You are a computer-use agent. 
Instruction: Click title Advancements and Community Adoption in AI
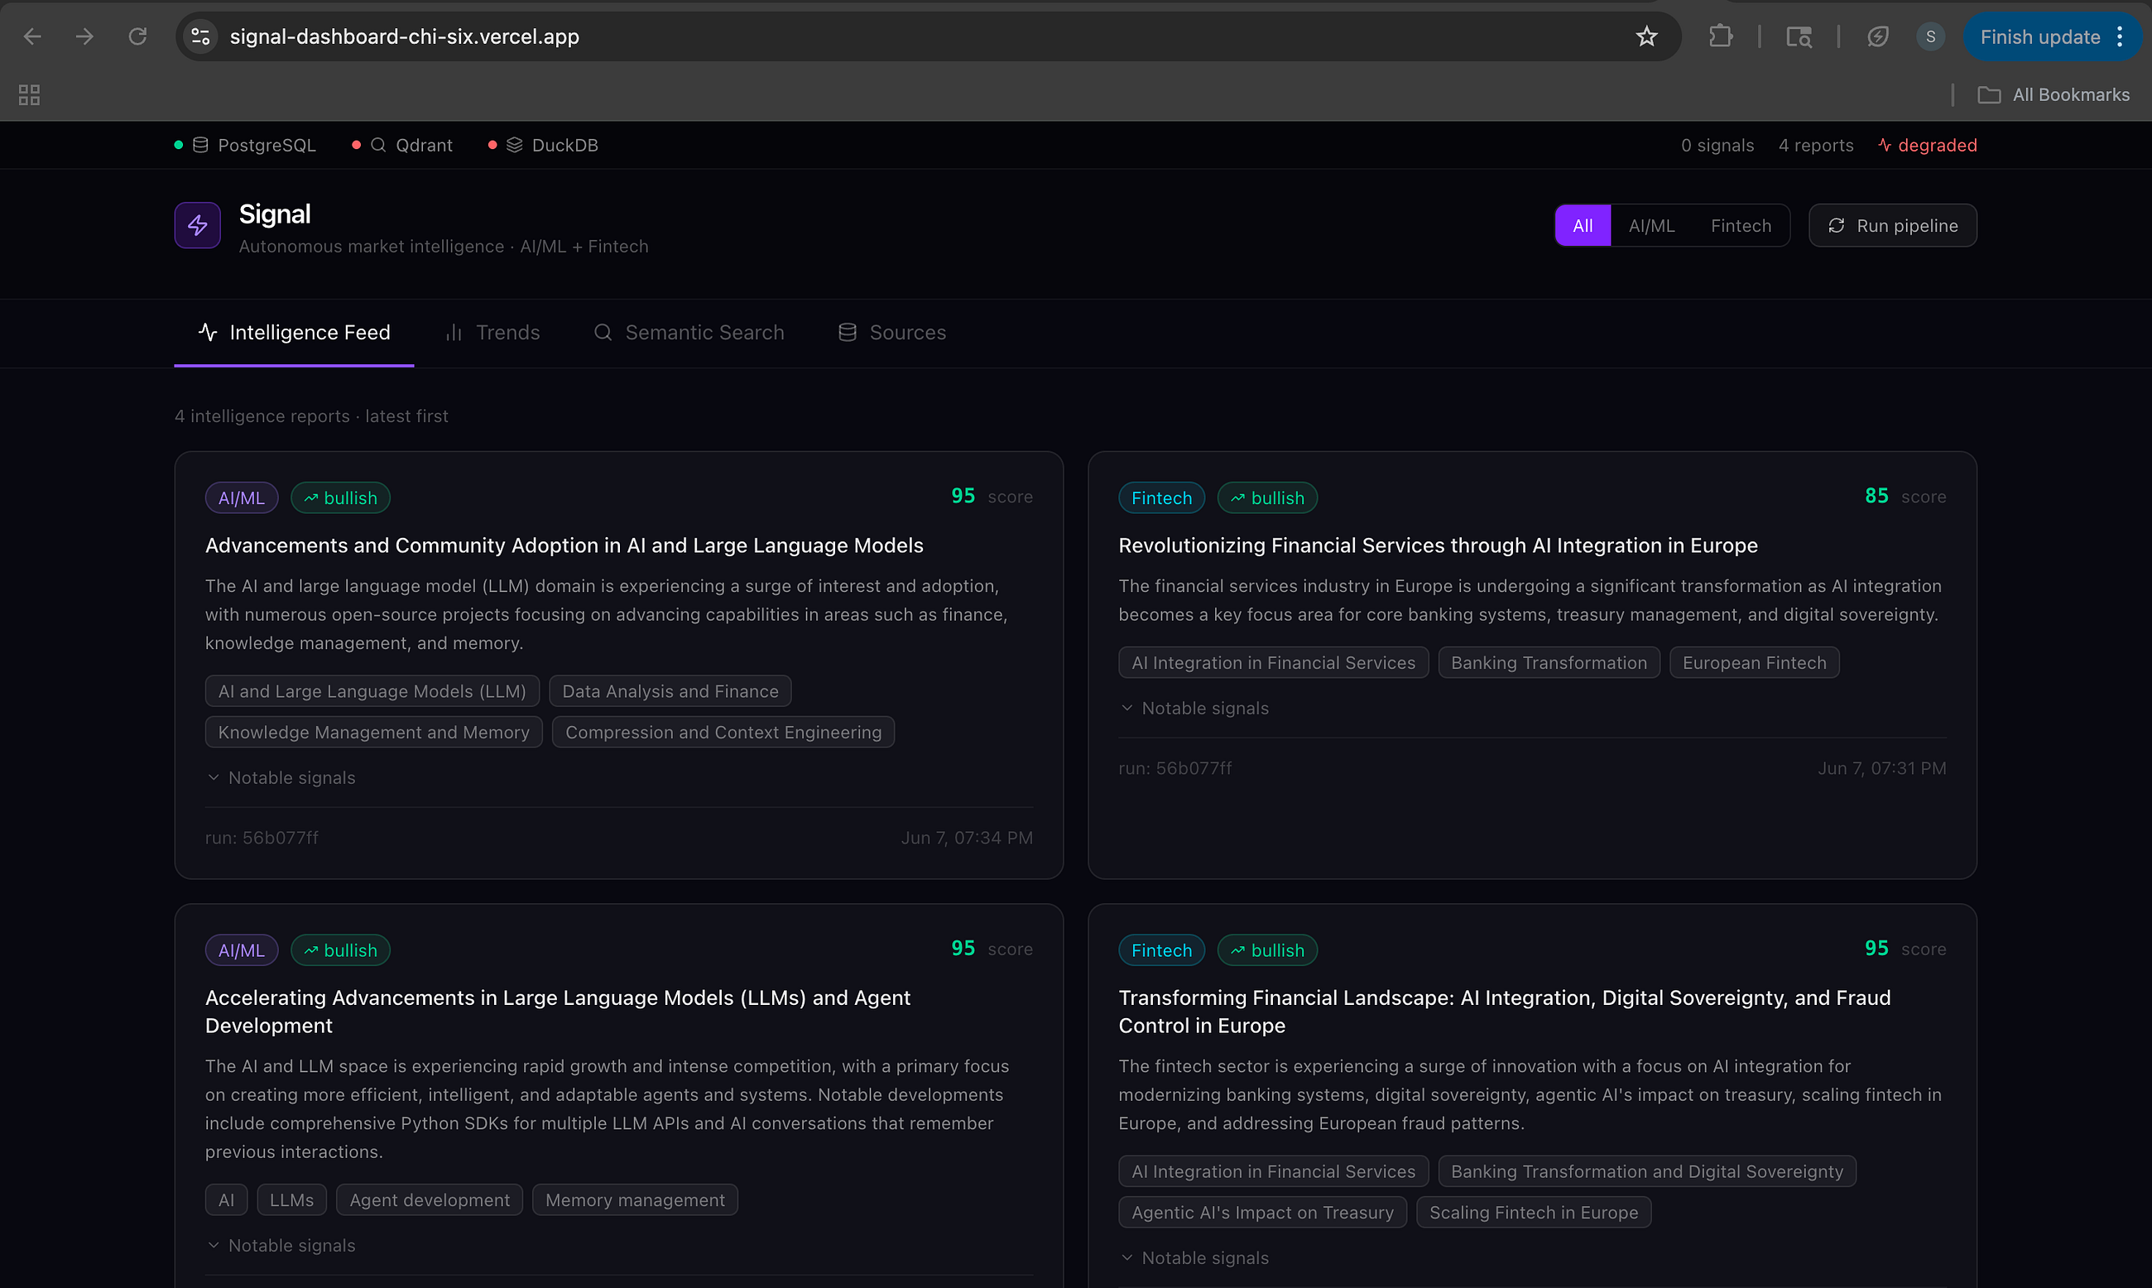pyautogui.click(x=564, y=545)
